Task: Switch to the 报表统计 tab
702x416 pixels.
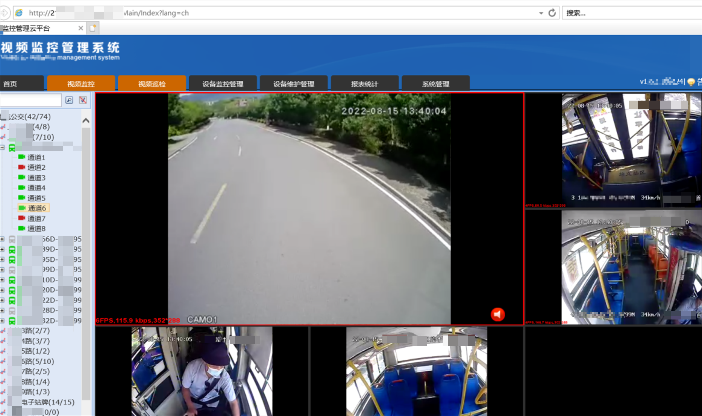Action: coord(364,84)
